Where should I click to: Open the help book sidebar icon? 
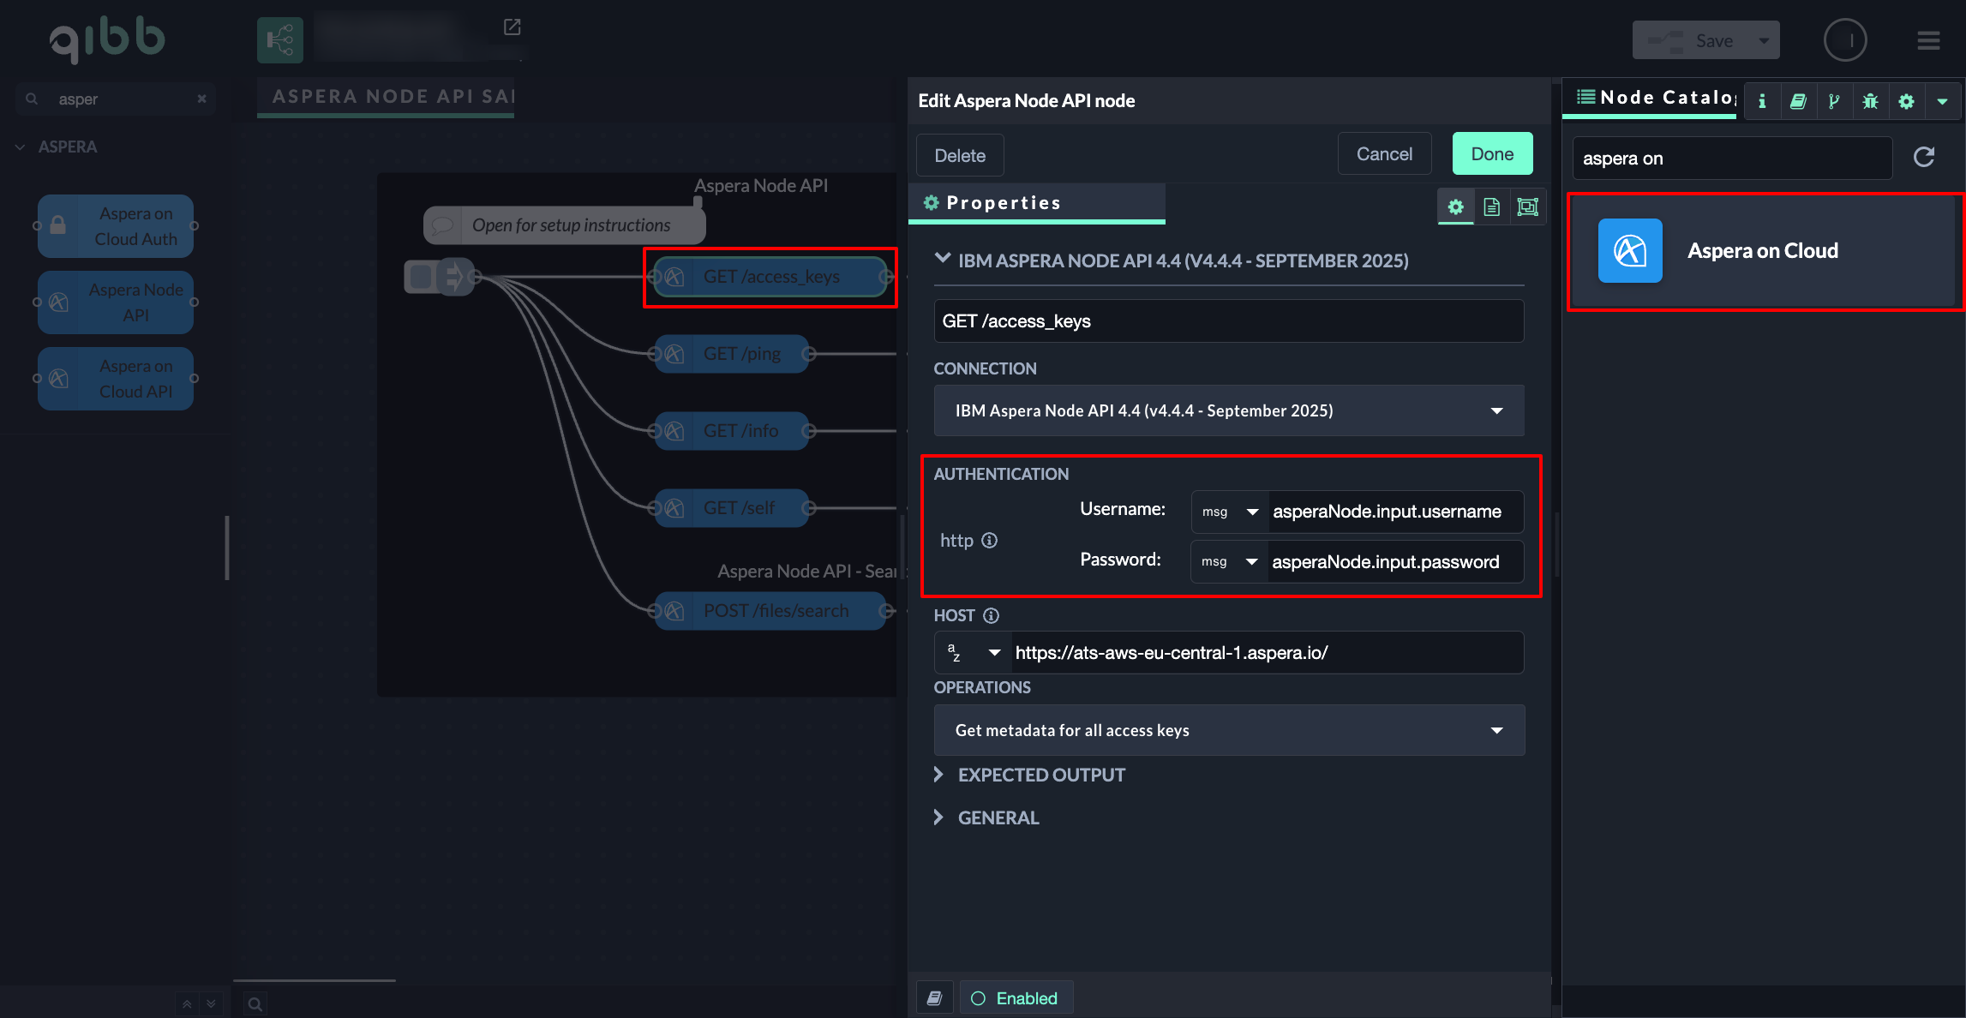click(x=1798, y=101)
